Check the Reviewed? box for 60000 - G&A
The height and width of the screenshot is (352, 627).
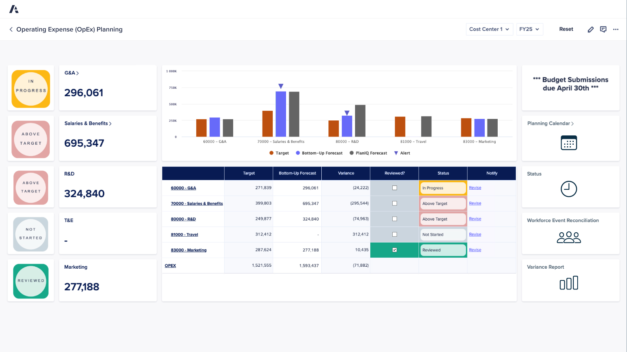[394, 188]
